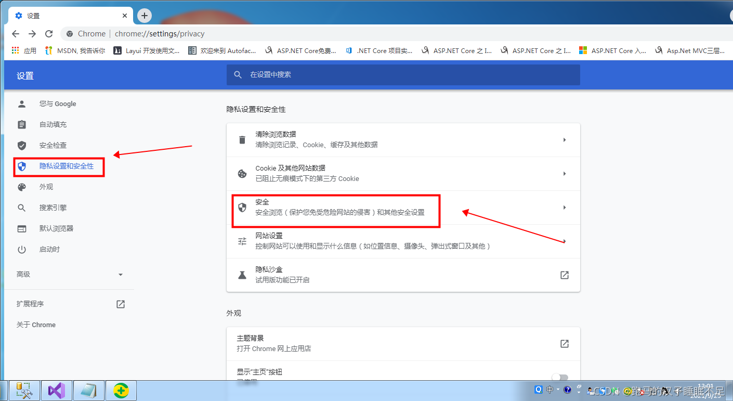The width and height of the screenshot is (733, 401).
Task: Open Visual Studio from taskbar
Action: [56, 390]
